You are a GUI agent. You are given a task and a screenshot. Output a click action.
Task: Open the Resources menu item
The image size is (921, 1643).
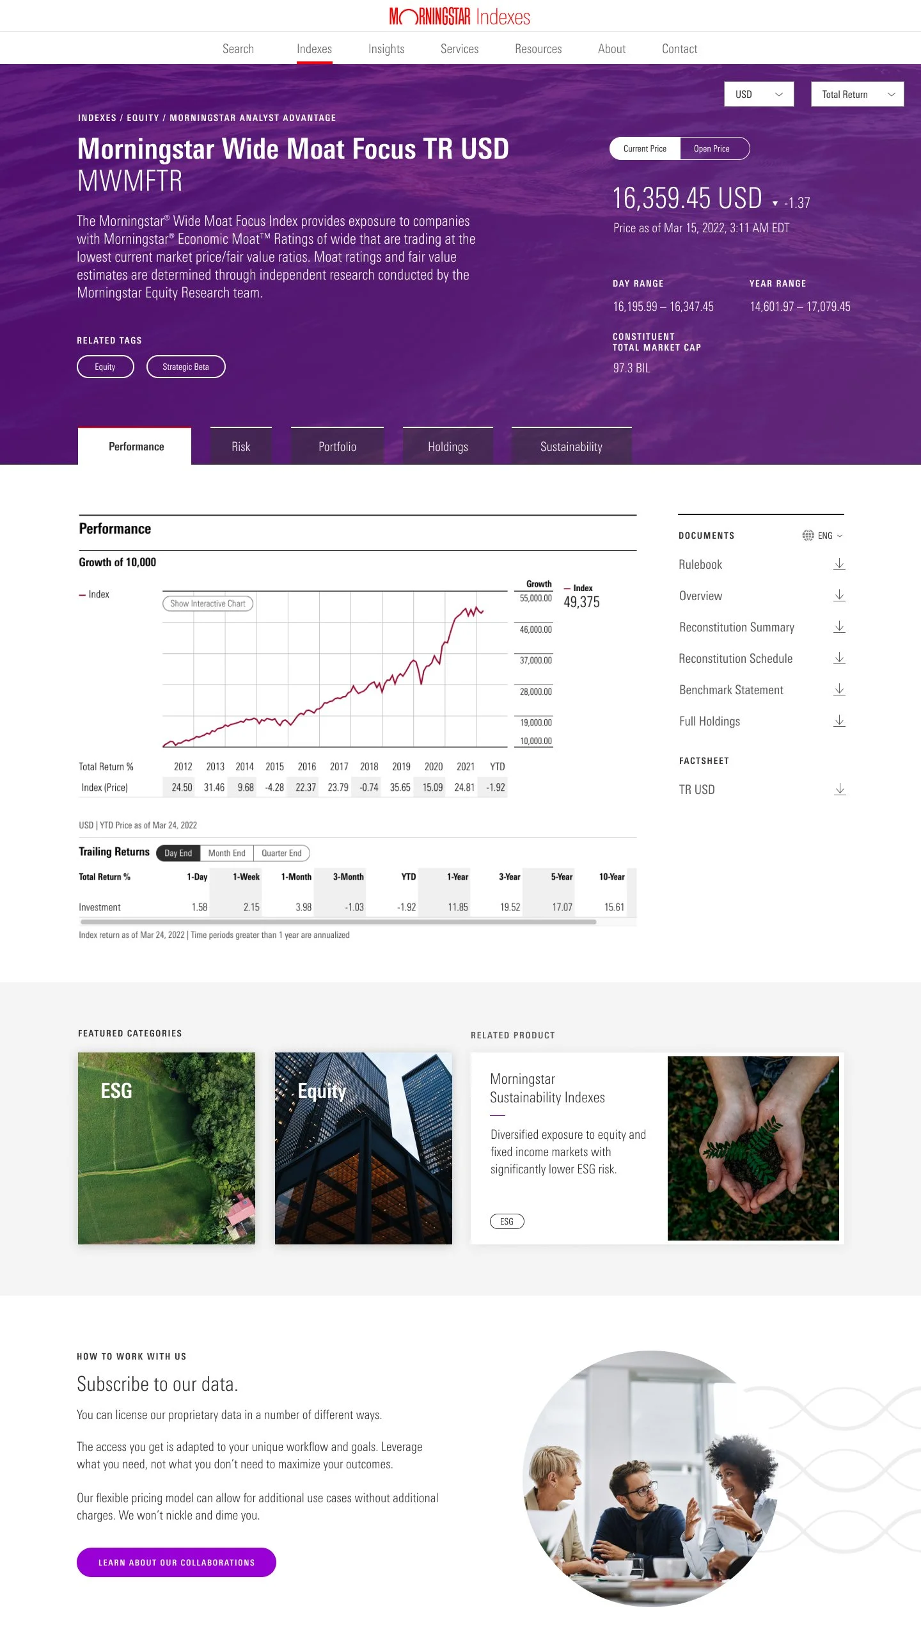[538, 49]
